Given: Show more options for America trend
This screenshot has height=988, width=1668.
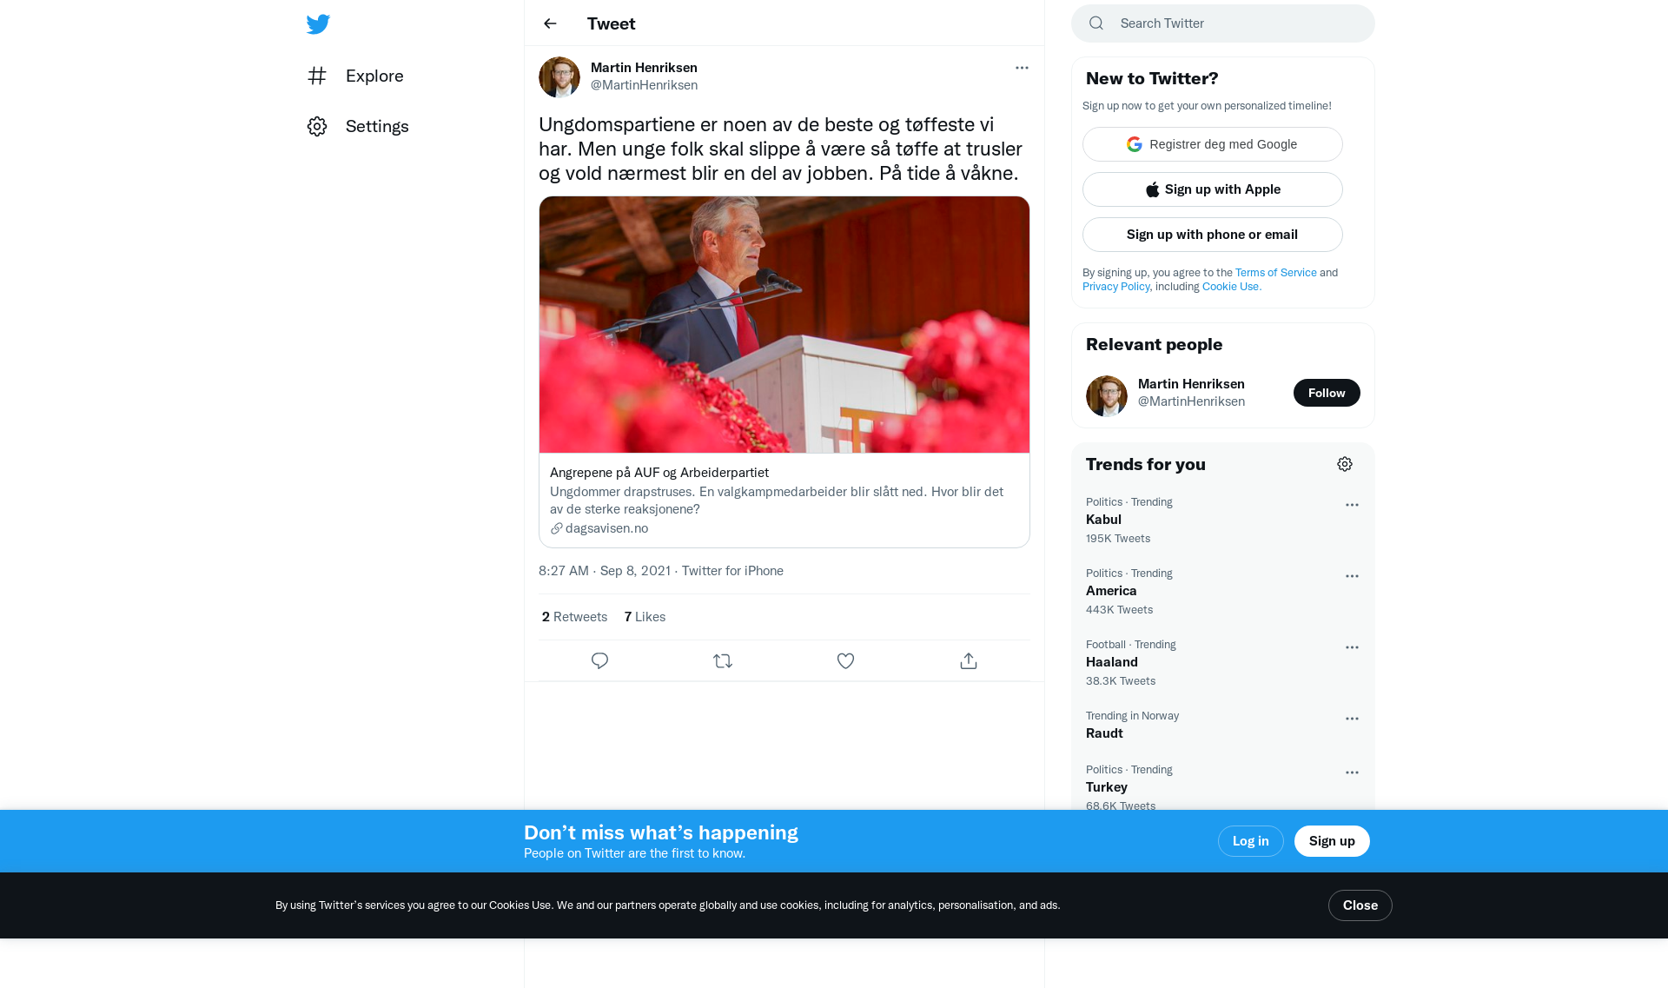Looking at the screenshot, I should pyautogui.click(x=1352, y=576).
